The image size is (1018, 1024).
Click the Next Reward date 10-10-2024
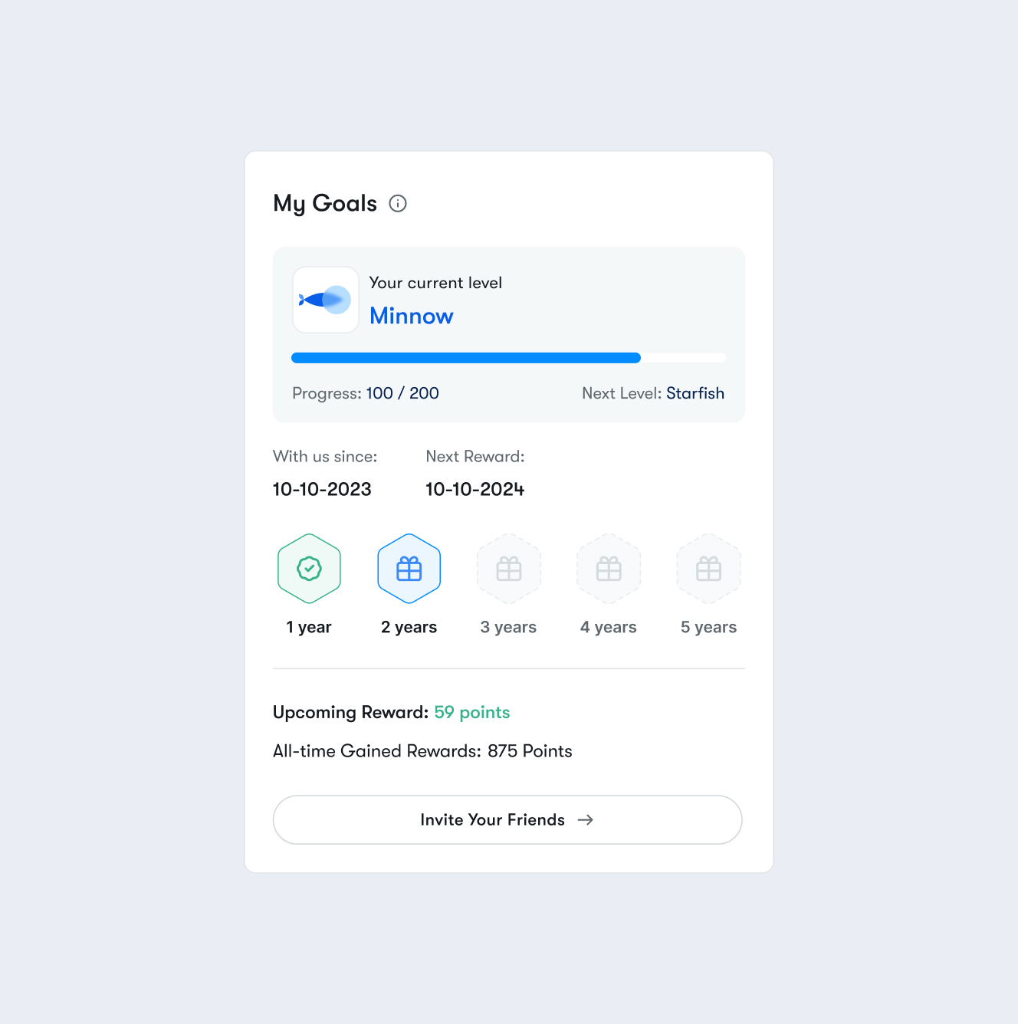475,489
